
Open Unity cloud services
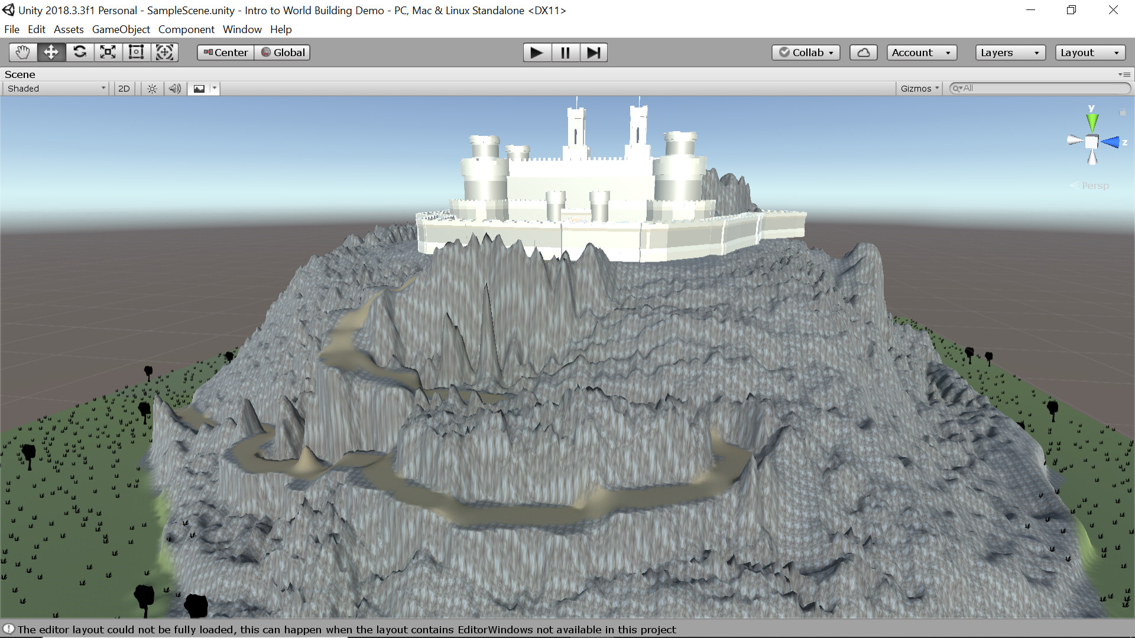pos(863,53)
